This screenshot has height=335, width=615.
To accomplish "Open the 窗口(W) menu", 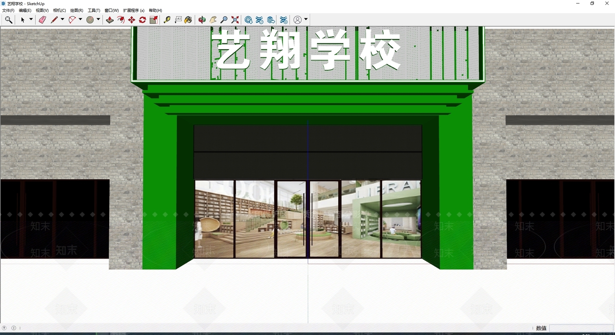I will (112, 10).
